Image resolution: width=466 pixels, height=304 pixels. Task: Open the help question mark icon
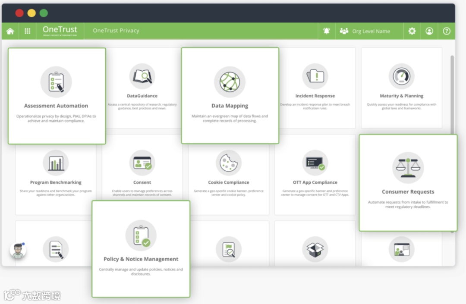(447, 31)
